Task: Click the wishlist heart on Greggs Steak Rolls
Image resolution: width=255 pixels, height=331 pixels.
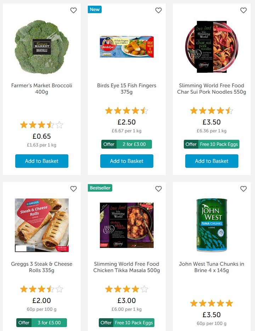Action: [73, 189]
